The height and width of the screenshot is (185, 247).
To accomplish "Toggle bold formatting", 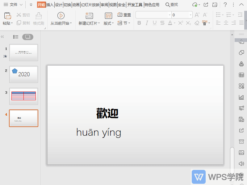I will [x=139, y=23].
